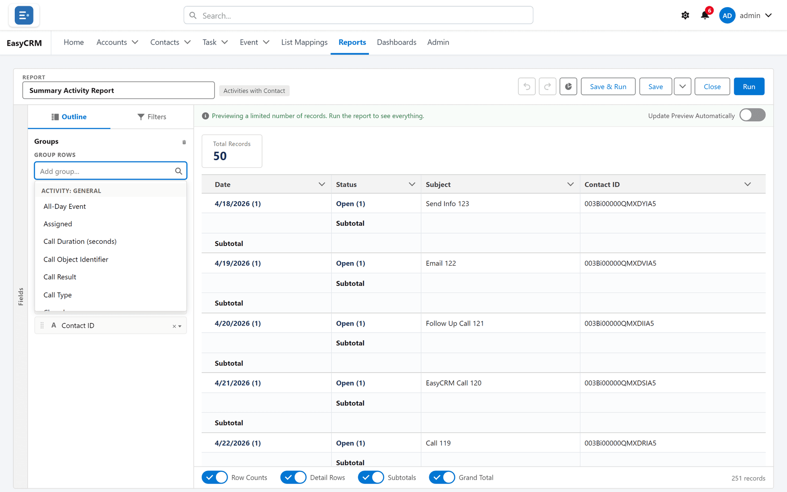Select the Outline tab
The height and width of the screenshot is (492, 787).
pos(69,117)
